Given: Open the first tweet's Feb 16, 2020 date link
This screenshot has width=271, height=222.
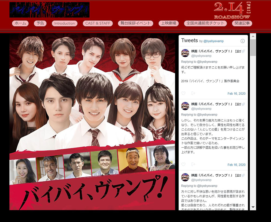Looking at the screenshot, I should tap(236, 94).
